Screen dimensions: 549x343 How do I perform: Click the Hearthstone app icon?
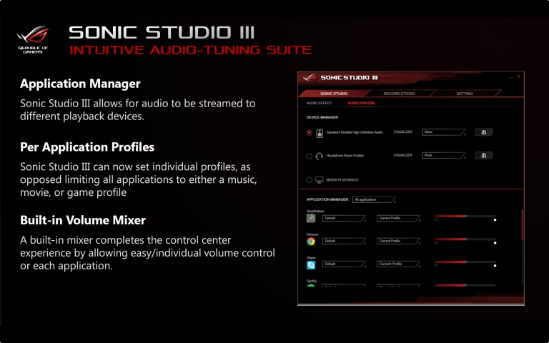point(311,219)
